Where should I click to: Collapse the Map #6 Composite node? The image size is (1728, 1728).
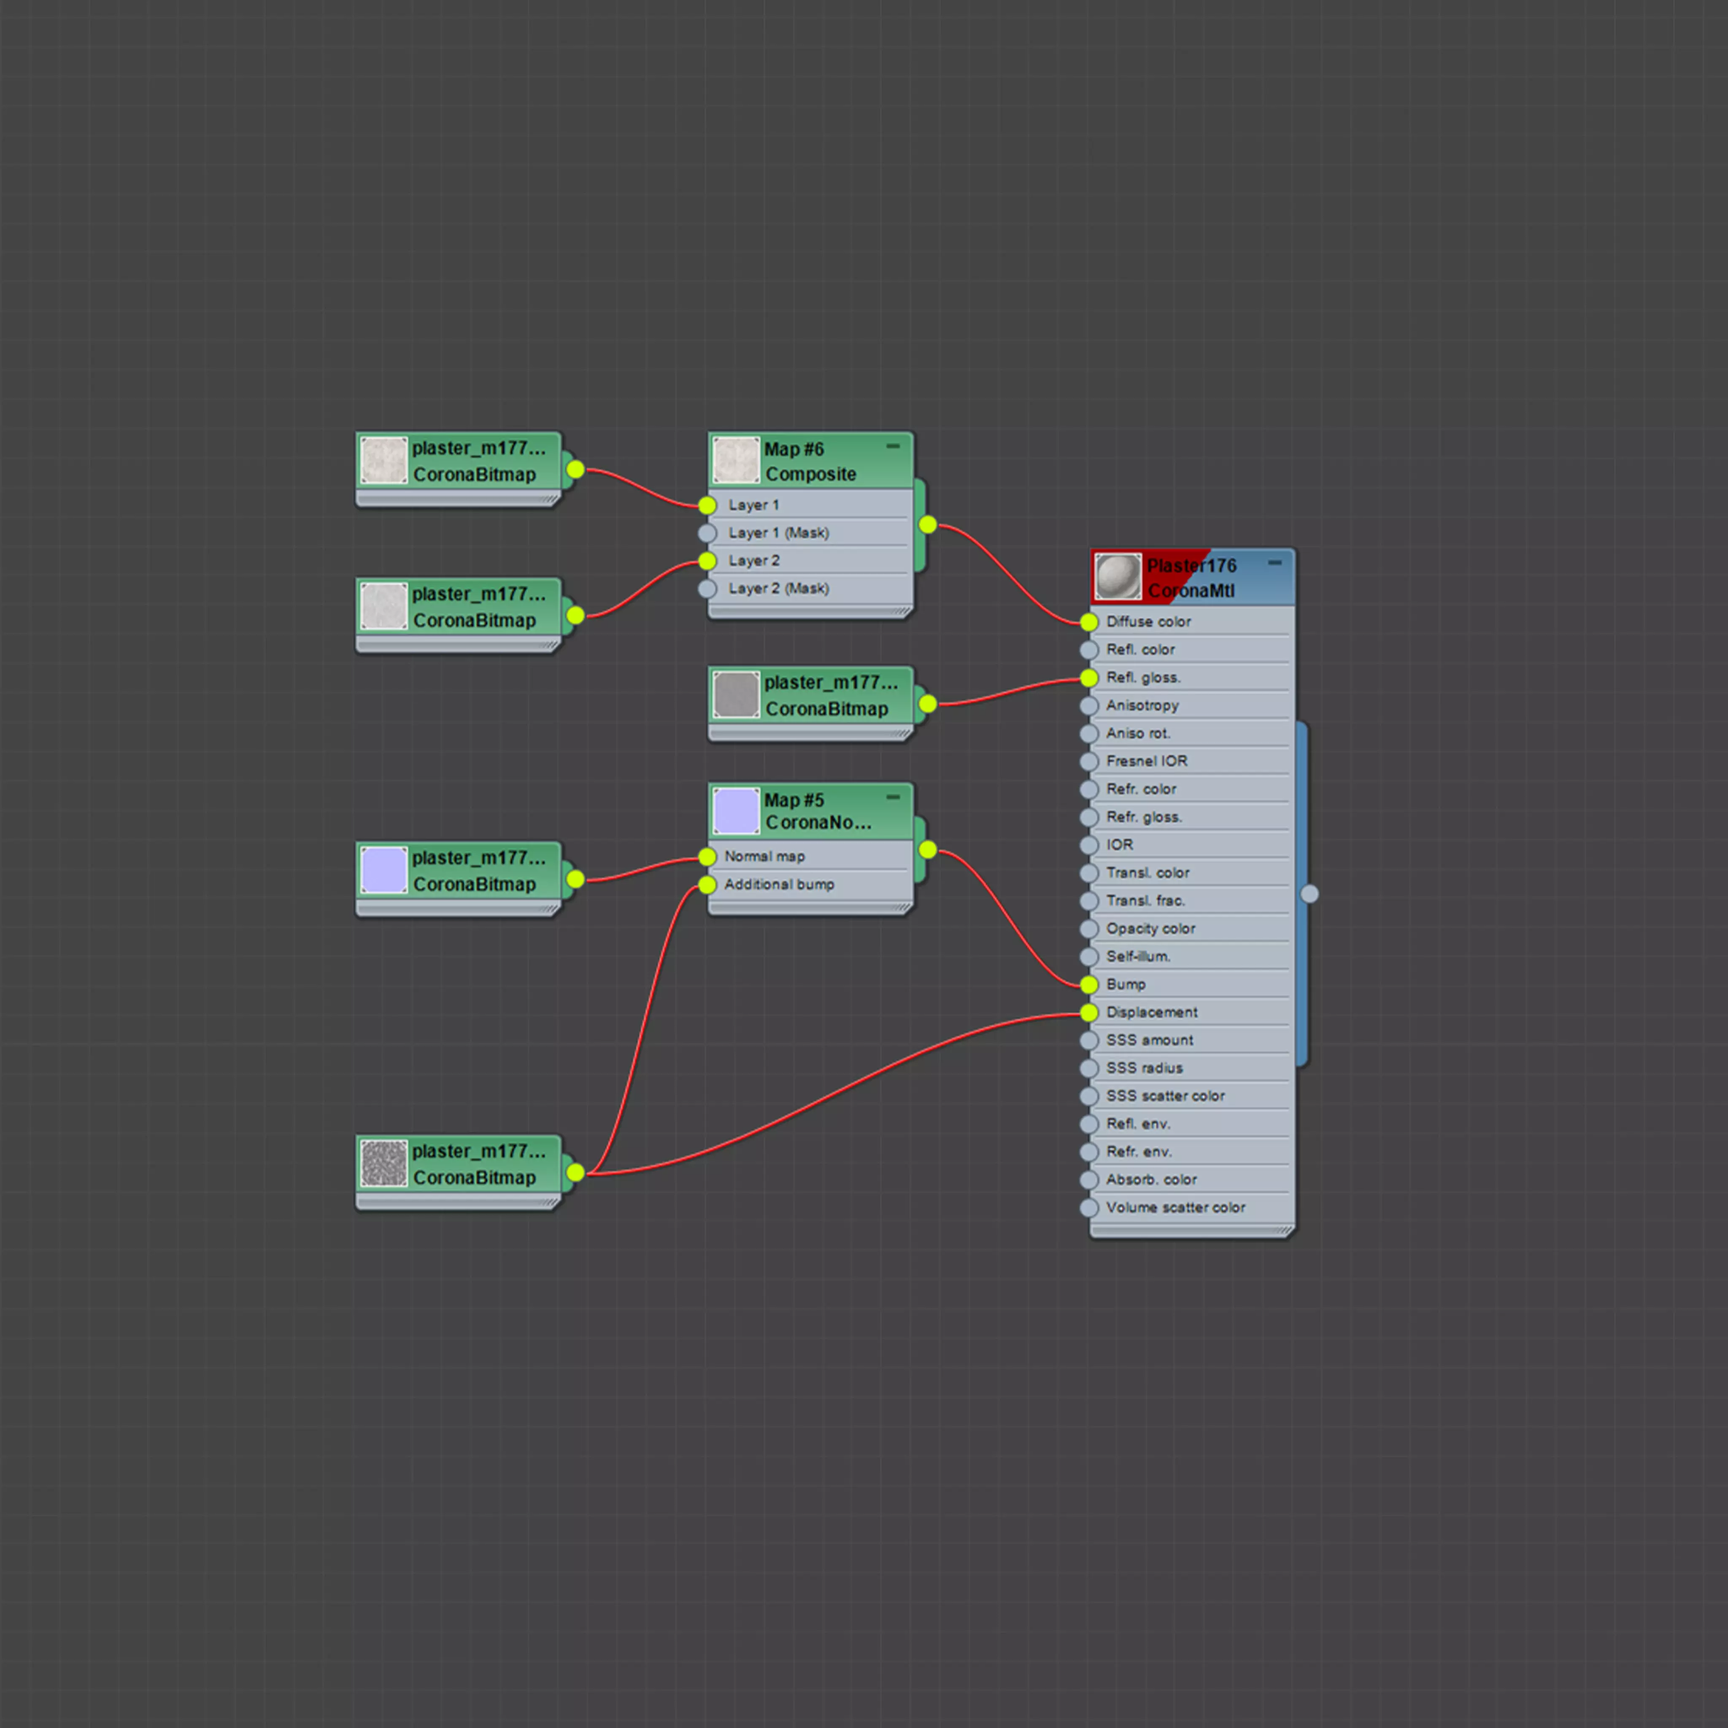[893, 445]
